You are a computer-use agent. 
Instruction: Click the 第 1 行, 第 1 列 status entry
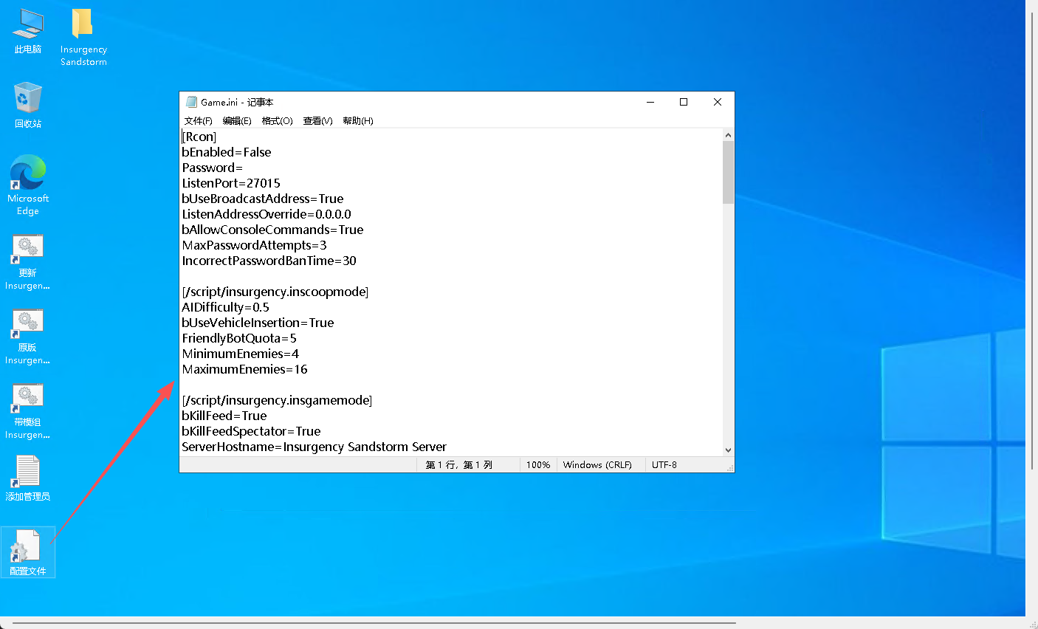coord(459,465)
